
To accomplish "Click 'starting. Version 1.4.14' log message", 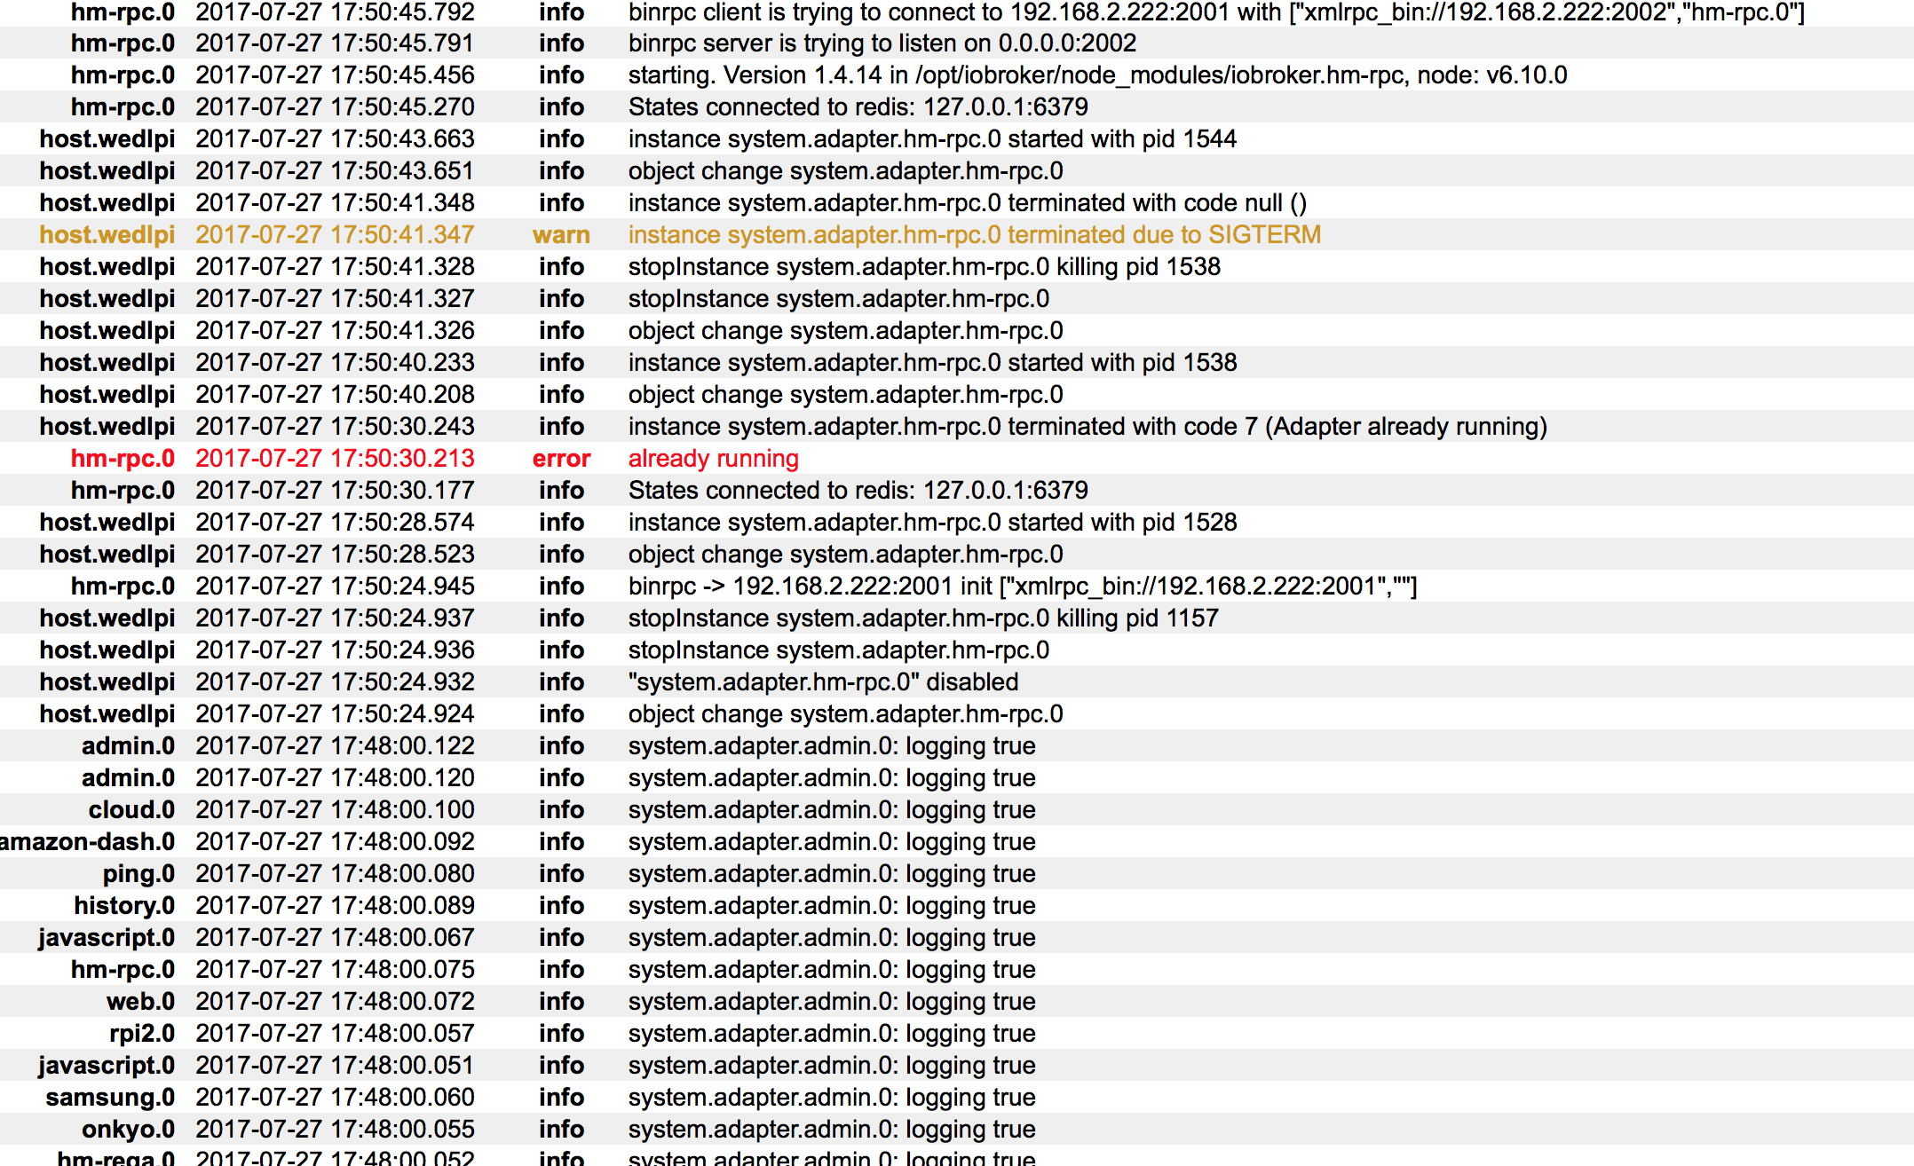I will click(x=1097, y=75).
